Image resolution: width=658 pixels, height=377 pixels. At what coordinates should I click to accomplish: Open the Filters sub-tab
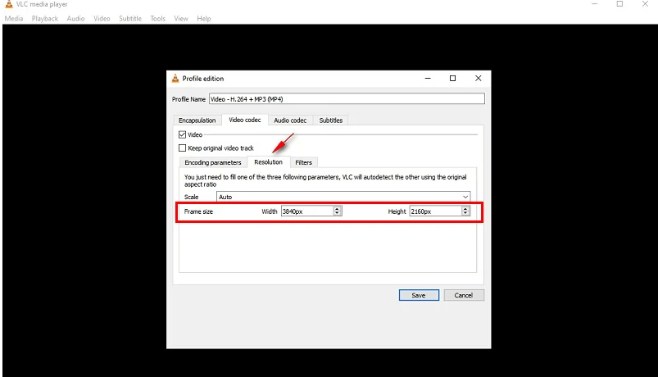[303, 162]
